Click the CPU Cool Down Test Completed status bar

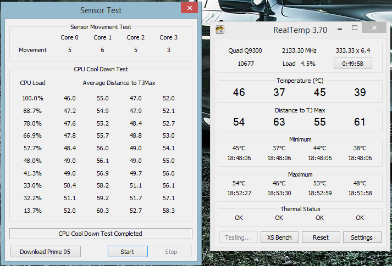click(x=101, y=234)
